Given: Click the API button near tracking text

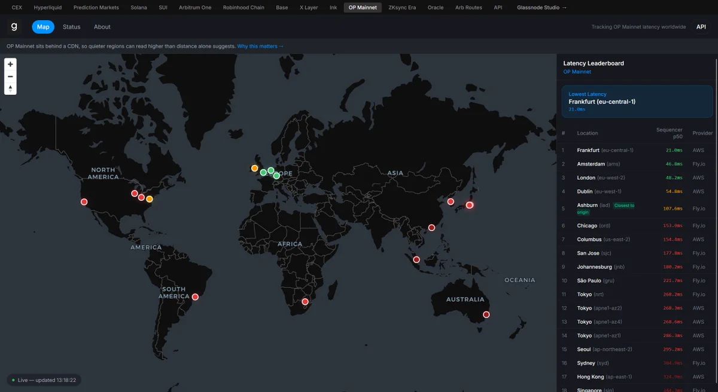Looking at the screenshot, I should (x=701, y=27).
